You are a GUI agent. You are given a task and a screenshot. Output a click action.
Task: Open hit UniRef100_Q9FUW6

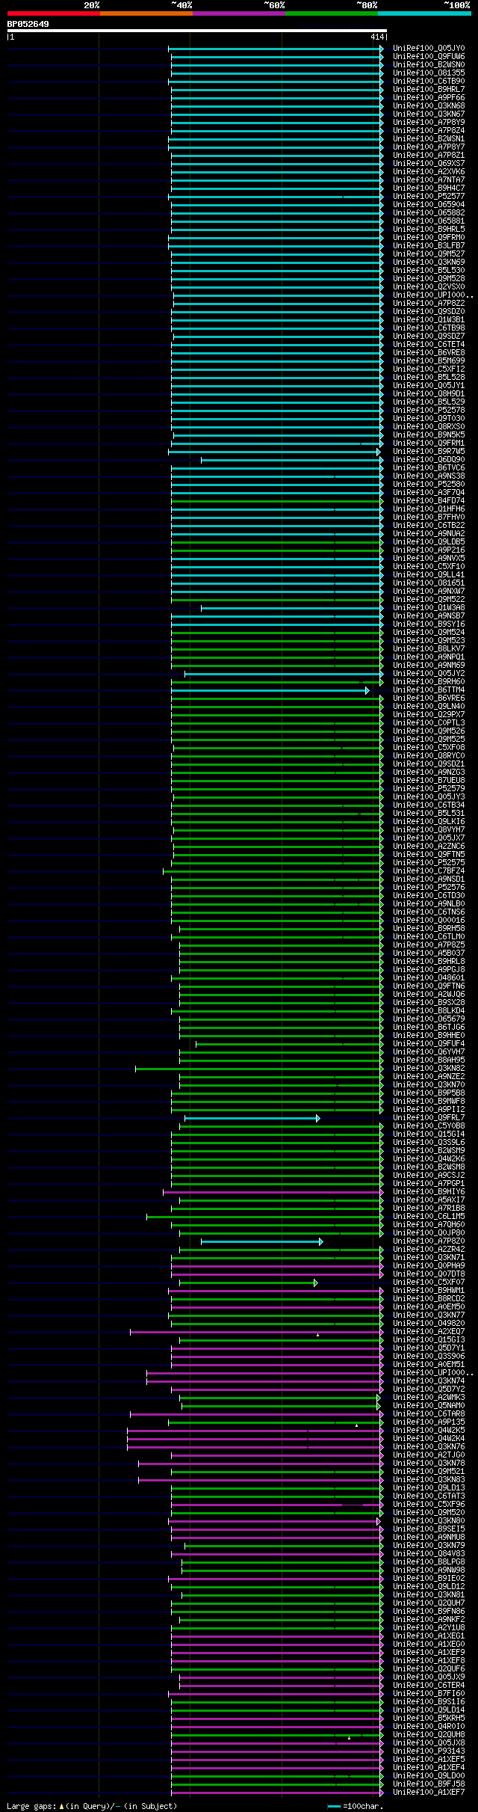(x=429, y=56)
